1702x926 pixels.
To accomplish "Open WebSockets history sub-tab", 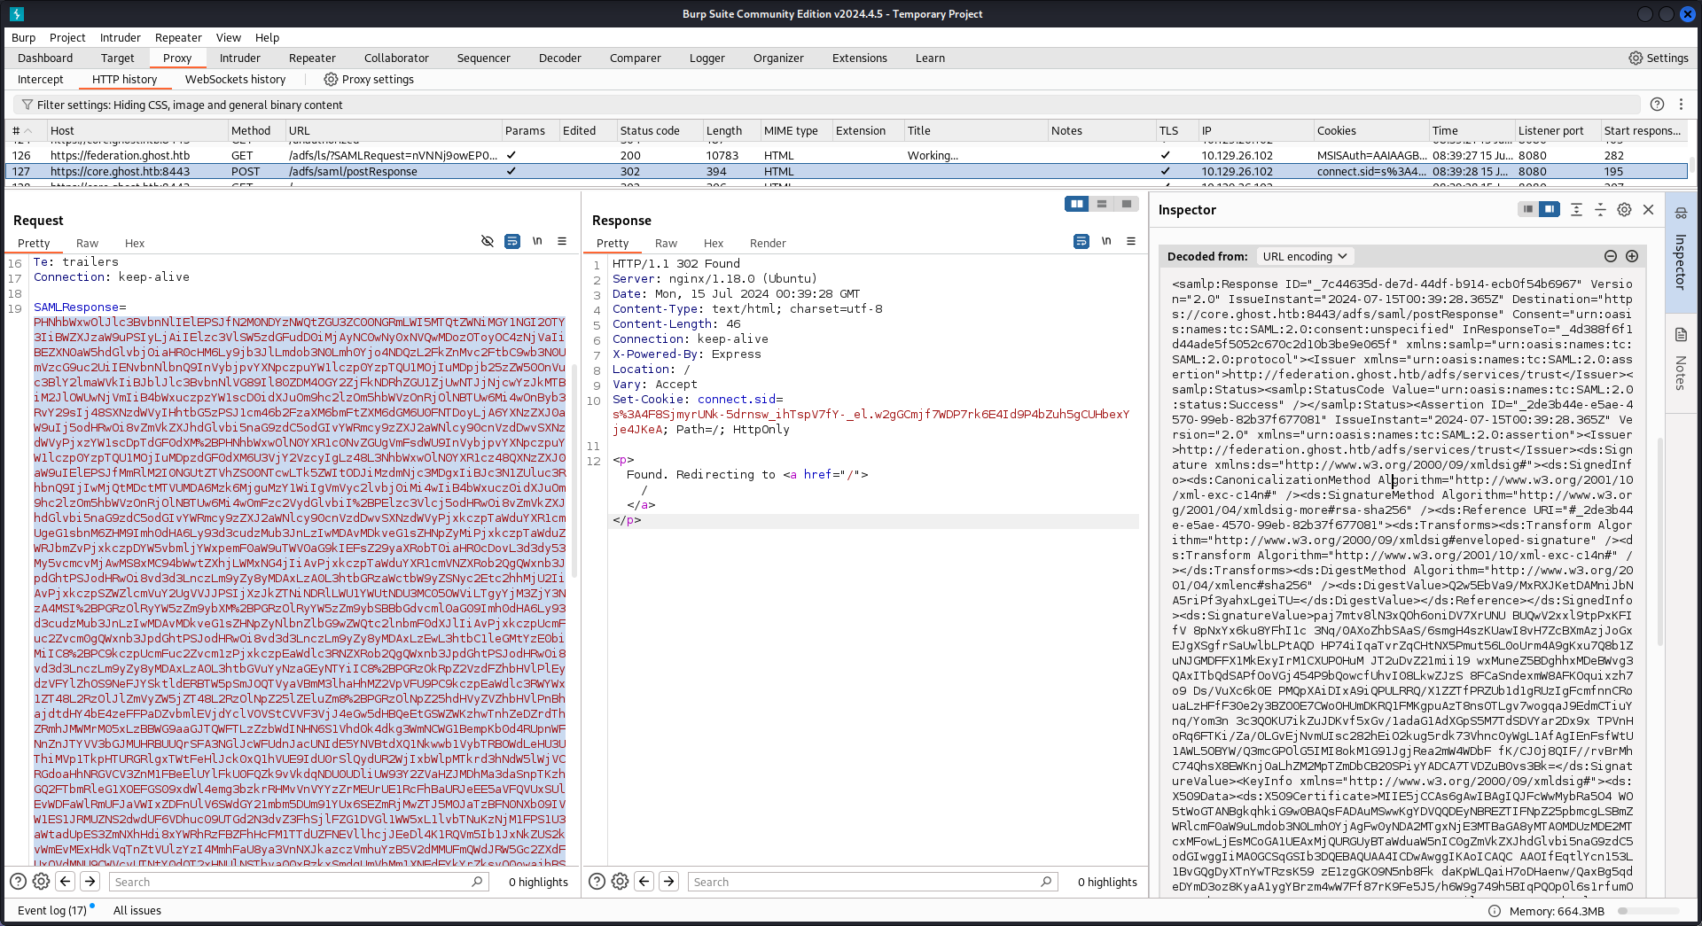I will pos(235,79).
